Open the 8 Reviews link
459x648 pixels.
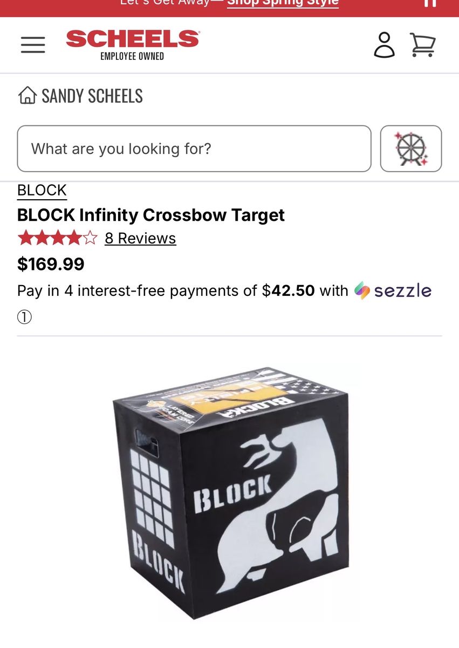[140, 238]
